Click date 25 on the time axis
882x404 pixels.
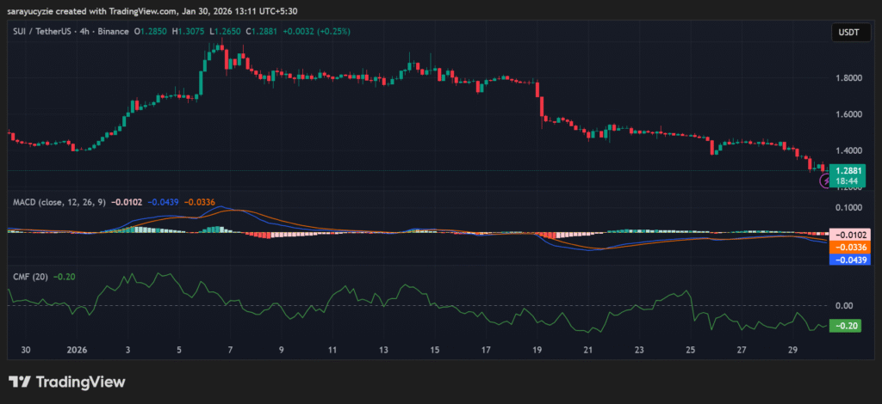[690, 351]
